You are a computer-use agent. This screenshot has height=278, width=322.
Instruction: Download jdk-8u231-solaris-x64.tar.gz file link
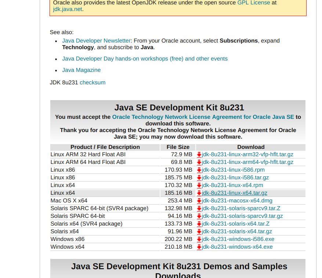237,231
